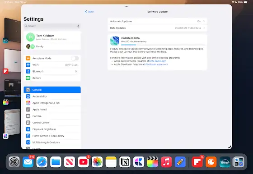The width and height of the screenshot is (253, 174).
Task: Open Home Screen & App Library settings
Action: click(52, 136)
